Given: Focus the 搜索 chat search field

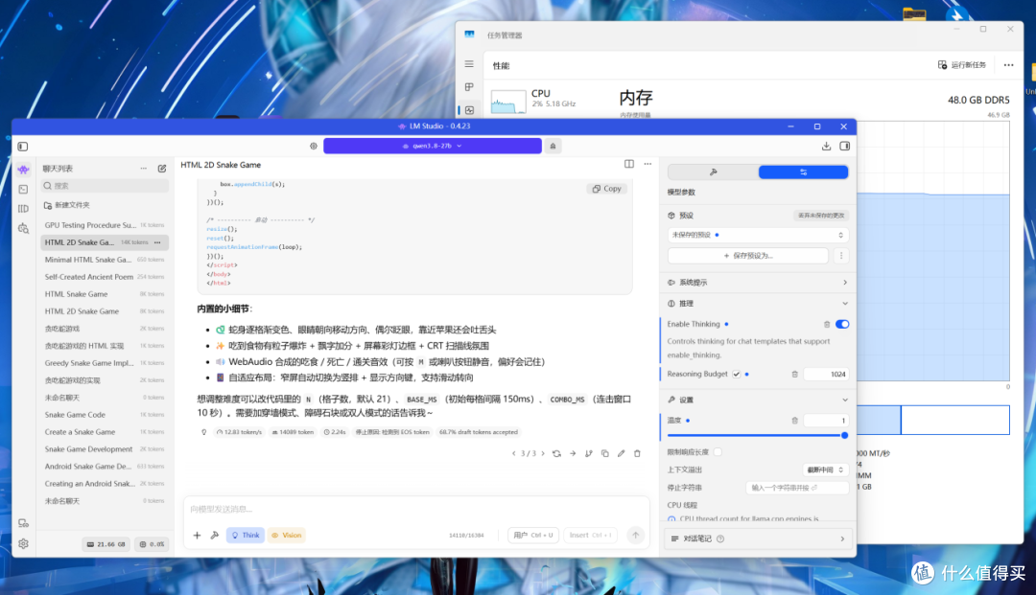Looking at the screenshot, I should [105, 186].
